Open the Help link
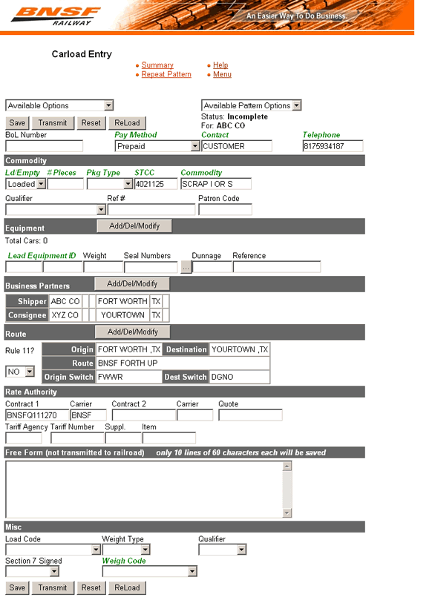The width and height of the screenshot is (435, 603). (x=220, y=65)
